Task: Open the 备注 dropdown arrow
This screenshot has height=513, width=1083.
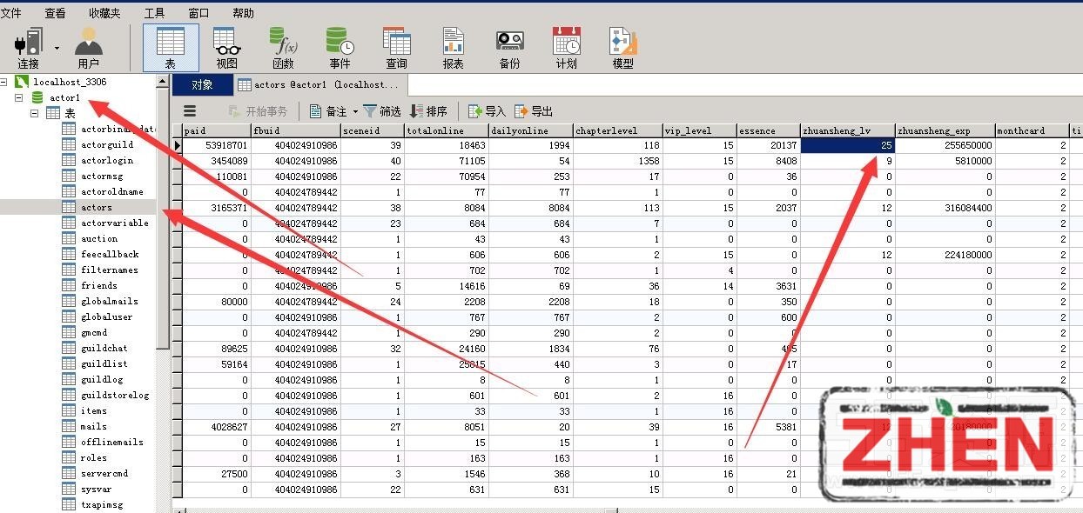Action: click(355, 112)
